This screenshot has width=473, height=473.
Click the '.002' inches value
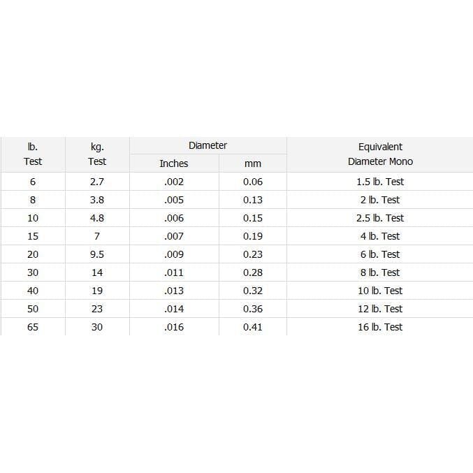[173, 182]
